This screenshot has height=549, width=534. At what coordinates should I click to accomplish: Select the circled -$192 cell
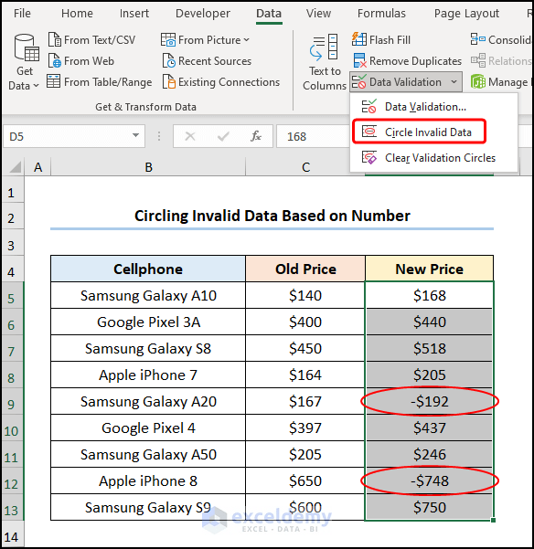point(429,401)
